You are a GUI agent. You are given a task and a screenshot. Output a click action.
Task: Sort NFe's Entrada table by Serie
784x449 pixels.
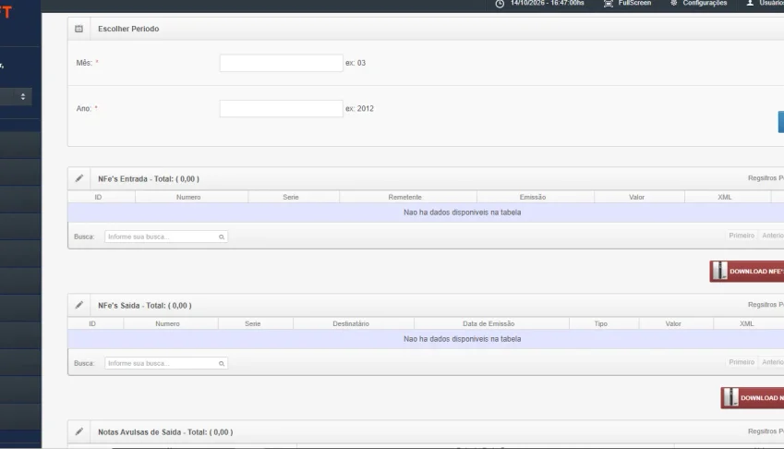tap(294, 197)
